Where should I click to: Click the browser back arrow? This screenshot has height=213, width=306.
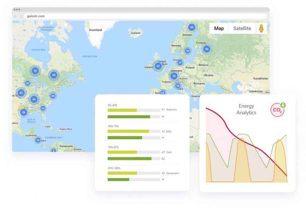click(15, 16)
